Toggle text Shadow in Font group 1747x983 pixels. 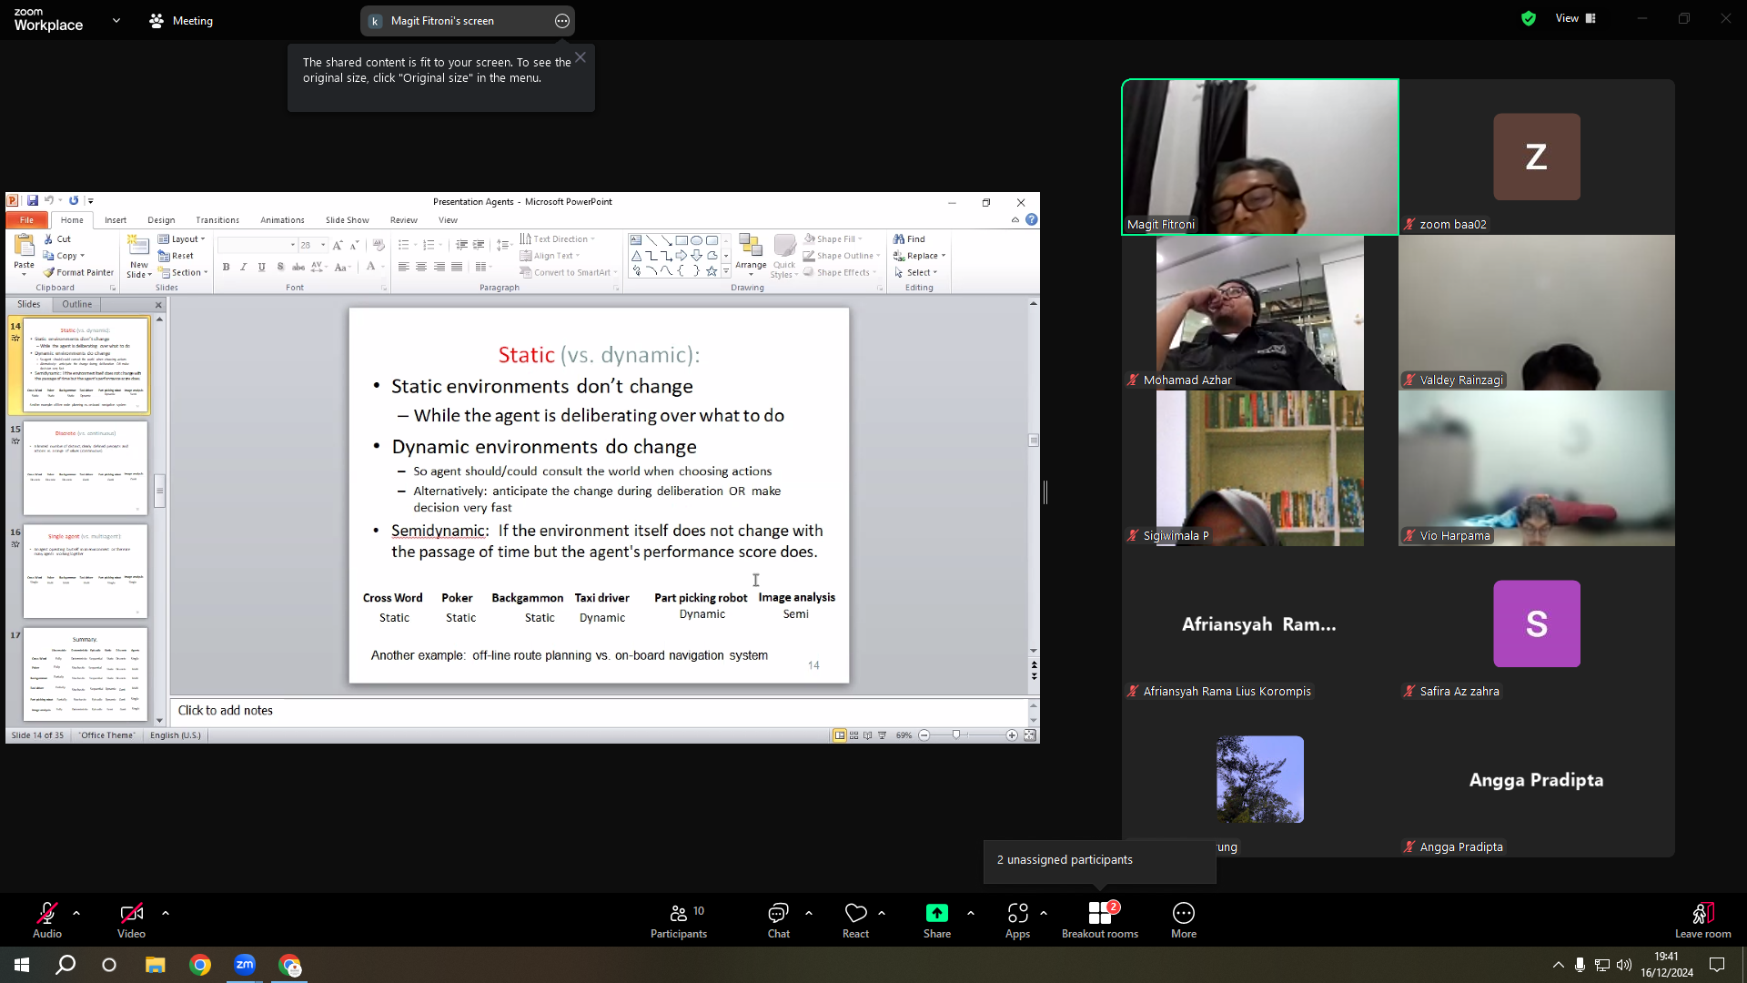[x=280, y=268]
